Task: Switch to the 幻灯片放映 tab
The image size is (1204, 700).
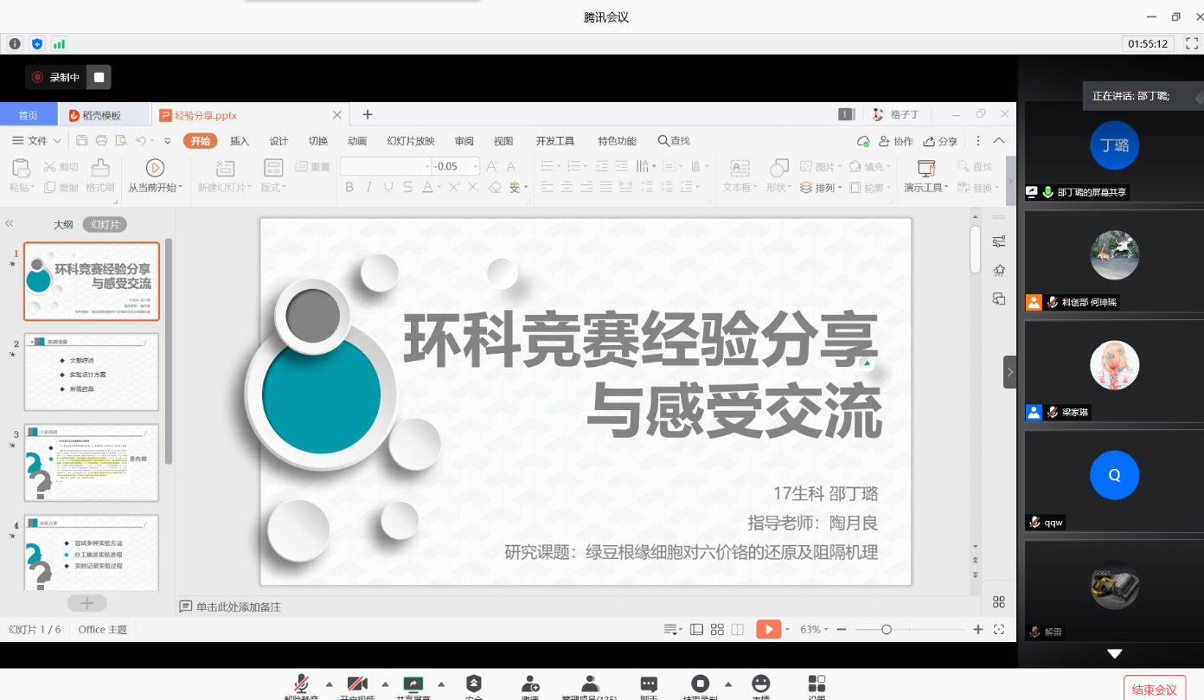Action: tap(410, 141)
